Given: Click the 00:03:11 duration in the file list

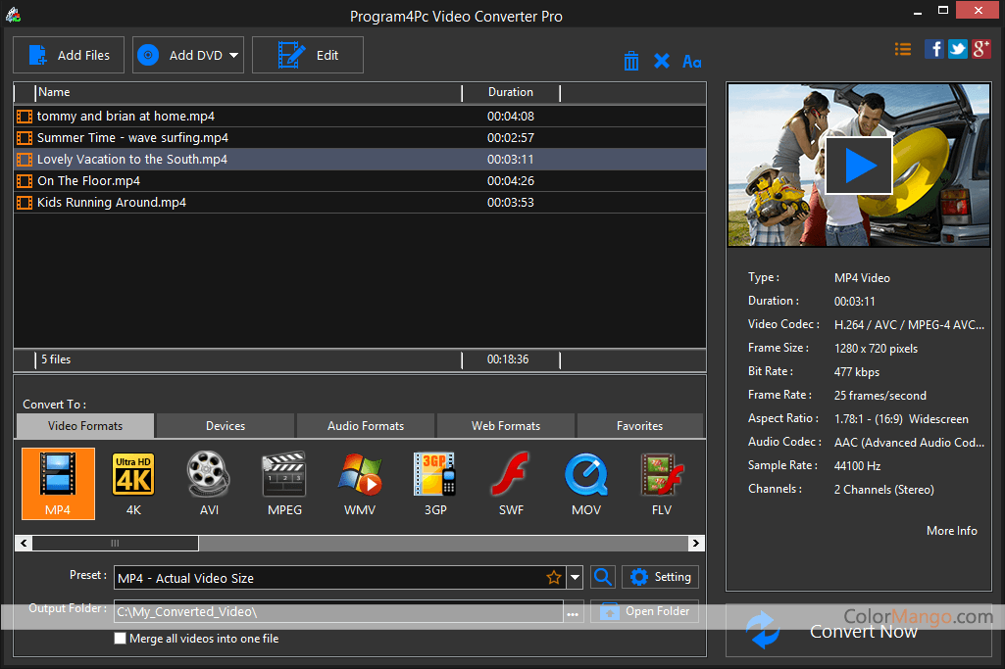Looking at the screenshot, I should coord(510,160).
